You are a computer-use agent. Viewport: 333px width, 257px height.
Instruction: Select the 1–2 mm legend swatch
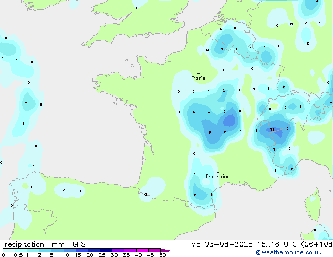(x=33, y=250)
